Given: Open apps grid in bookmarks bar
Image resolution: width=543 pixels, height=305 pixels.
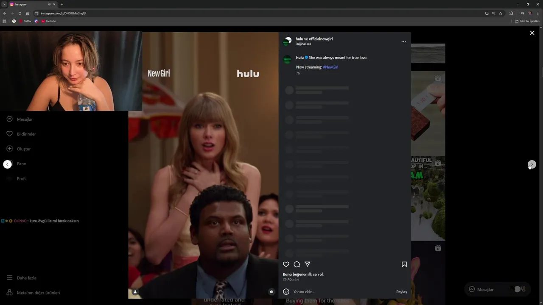Looking at the screenshot, I should click(4, 21).
